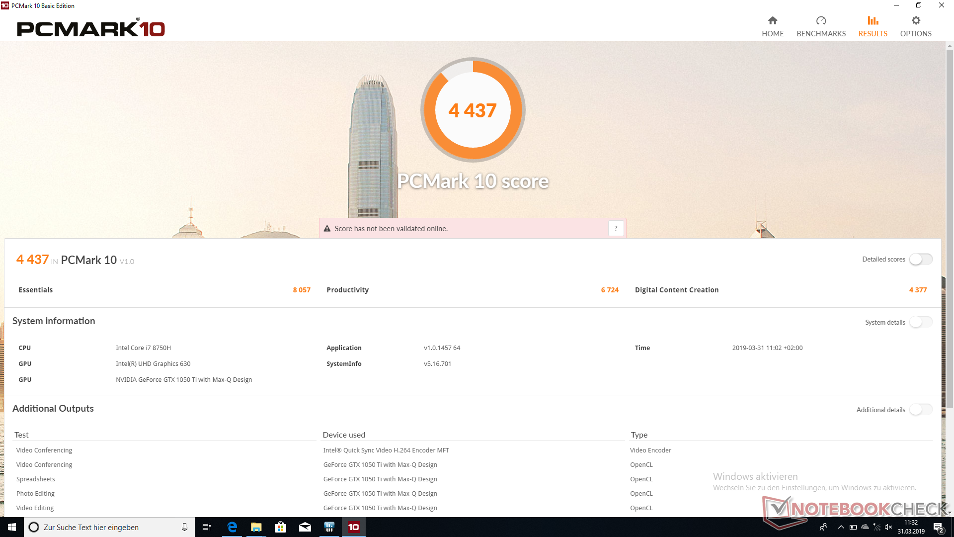Open File Explorer from the taskbar

(256, 527)
